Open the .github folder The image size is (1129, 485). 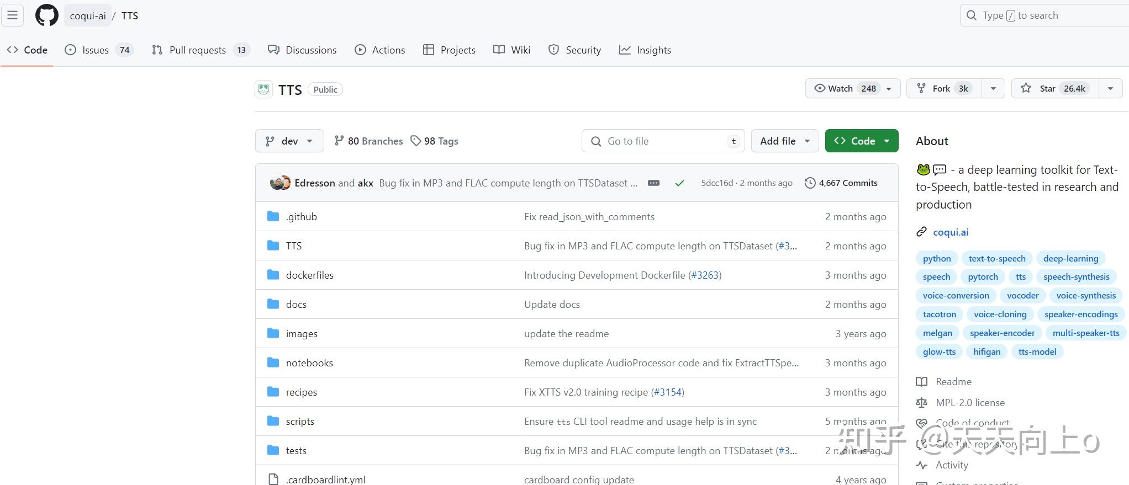pos(301,217)
